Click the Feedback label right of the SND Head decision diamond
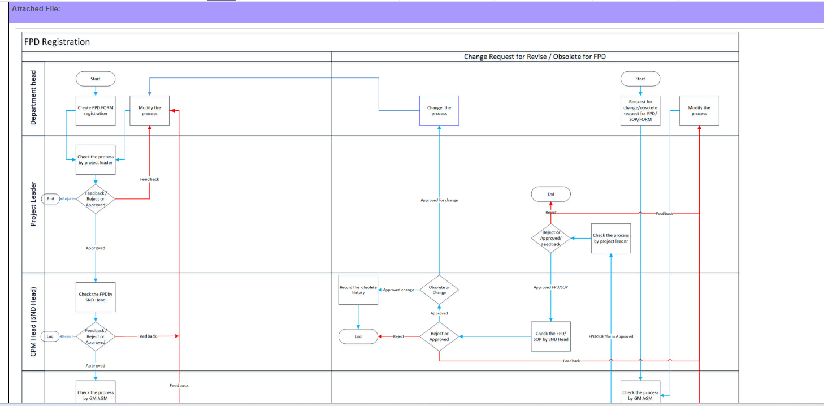This screenshot has height=406, width=824. [147, 336]
